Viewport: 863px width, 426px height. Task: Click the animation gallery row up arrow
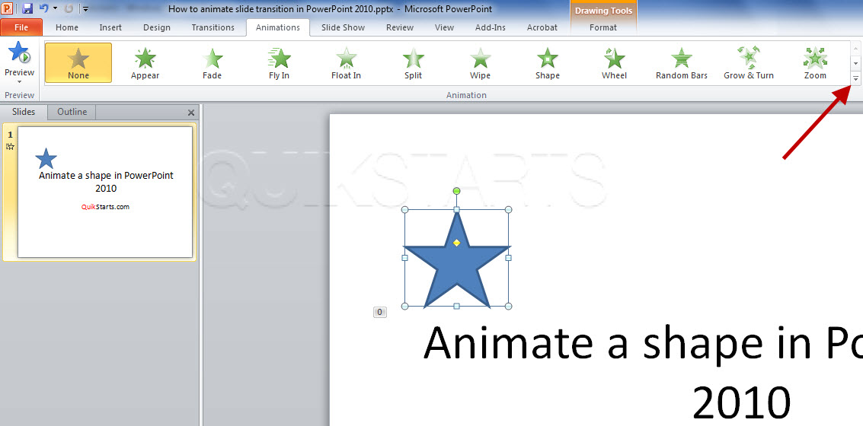point(855,49)
